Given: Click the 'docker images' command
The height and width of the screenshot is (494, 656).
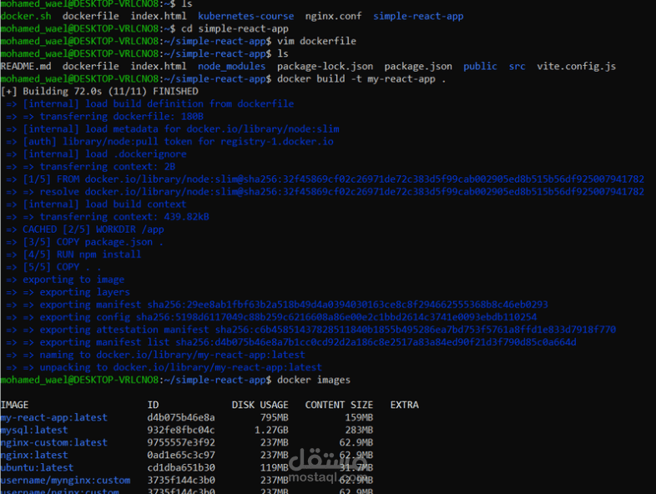Looking at the screenshot, I should [x=314, y=381].
